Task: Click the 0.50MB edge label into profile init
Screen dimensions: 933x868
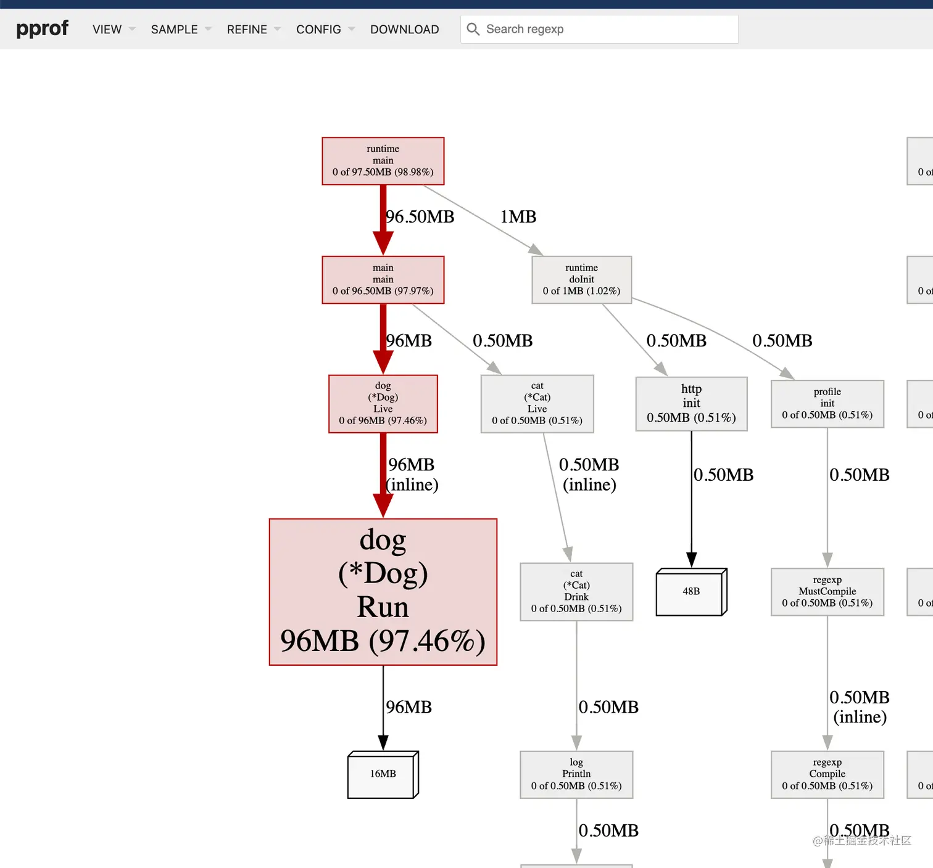Action: tap(782, 341)
